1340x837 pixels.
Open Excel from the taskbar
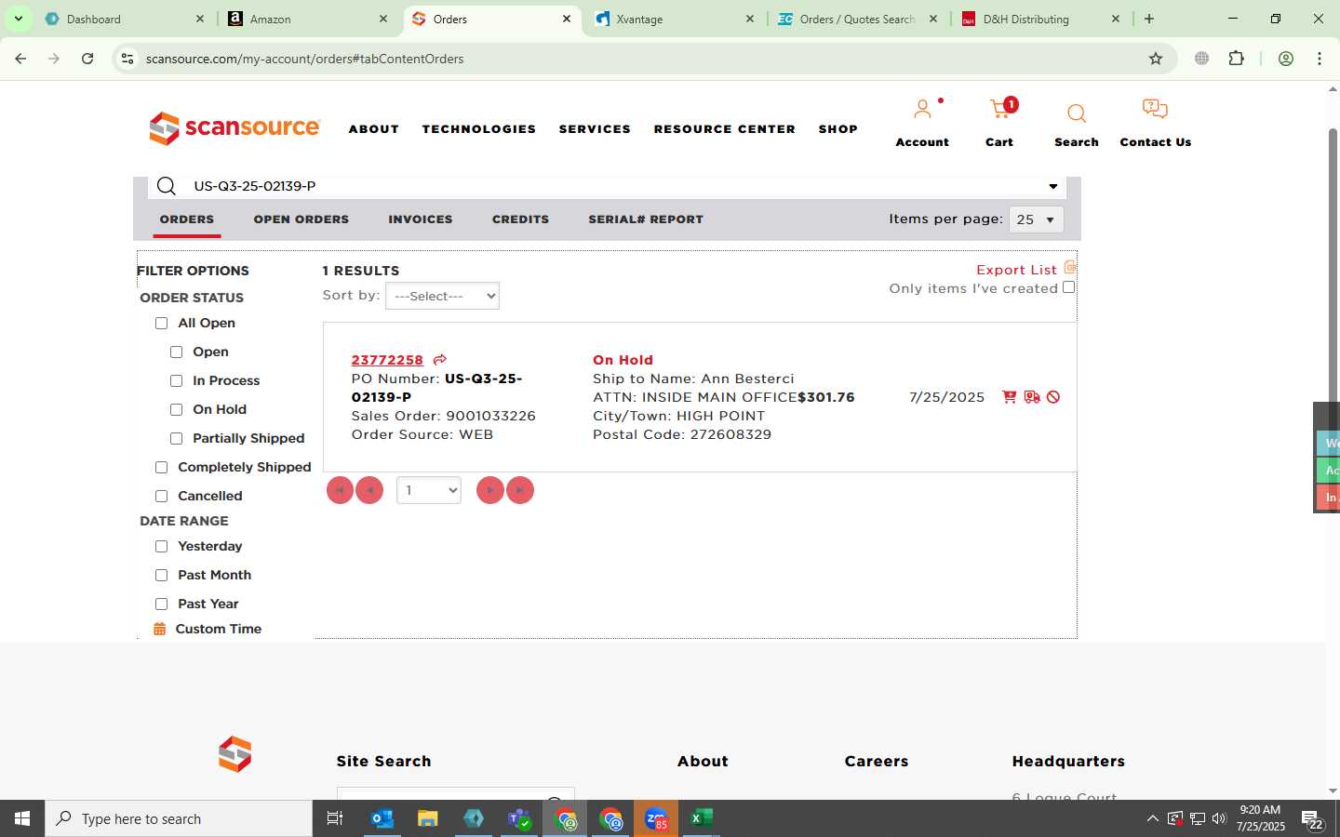pyautogui.click(x=701, y=818)
